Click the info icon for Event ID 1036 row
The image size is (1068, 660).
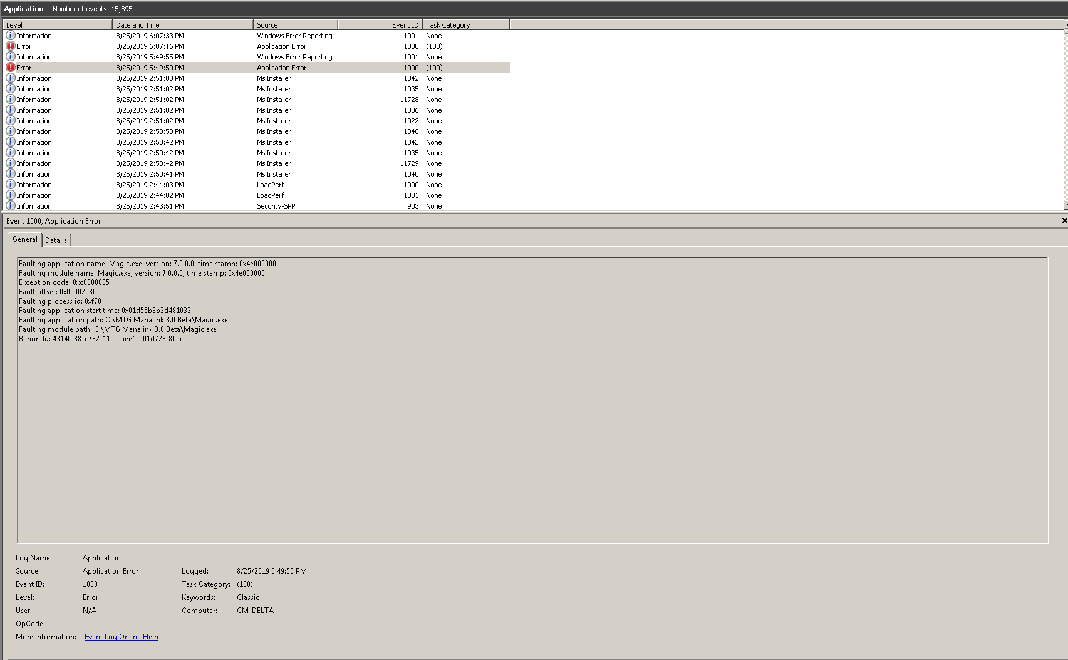click(11, 110)
